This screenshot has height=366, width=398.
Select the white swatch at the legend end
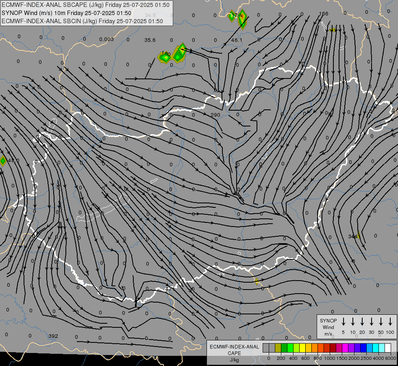tap(387, 348)
